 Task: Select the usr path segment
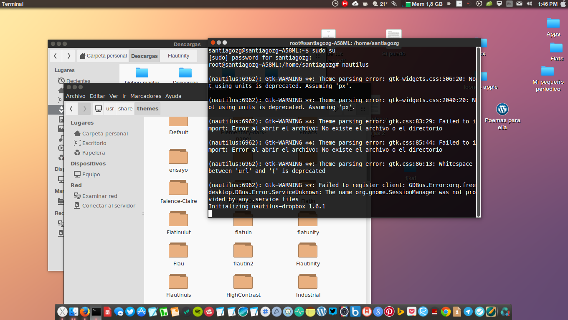coord(110,108)
